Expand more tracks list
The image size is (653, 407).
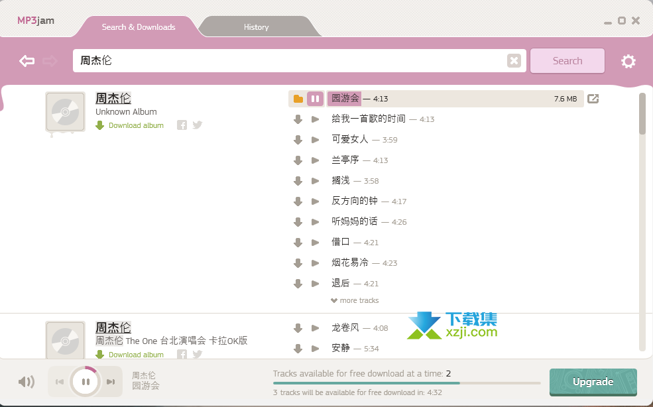tap(355, 300)
